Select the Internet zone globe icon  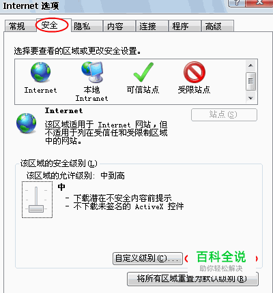pos(40,72)
